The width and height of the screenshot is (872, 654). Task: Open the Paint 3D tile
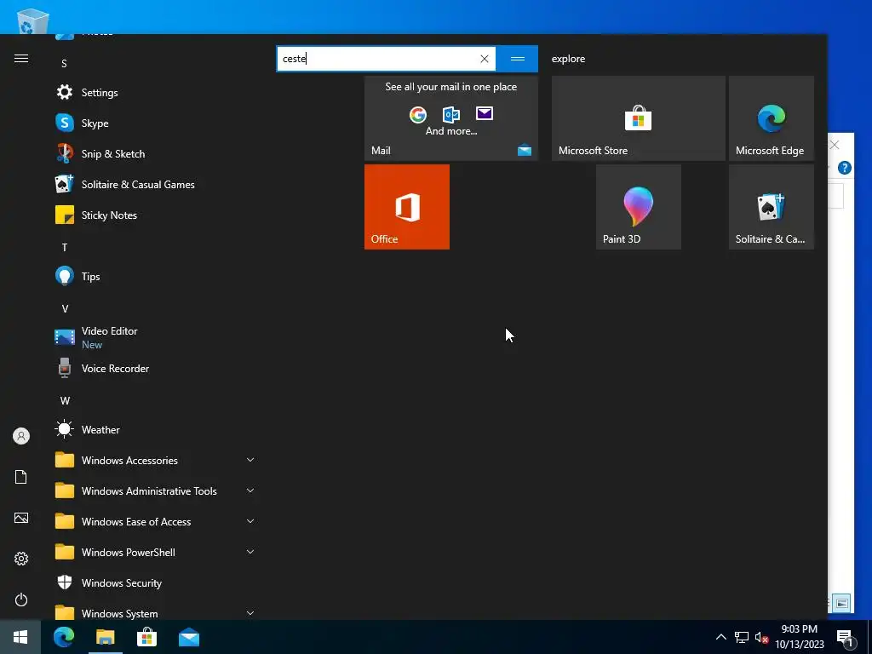638,207
